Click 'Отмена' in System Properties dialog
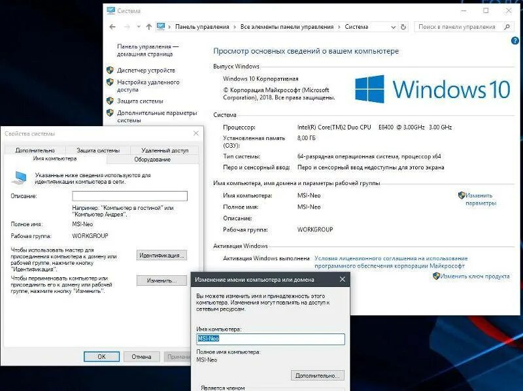This screenshot has height=391, width=523. 141,356
